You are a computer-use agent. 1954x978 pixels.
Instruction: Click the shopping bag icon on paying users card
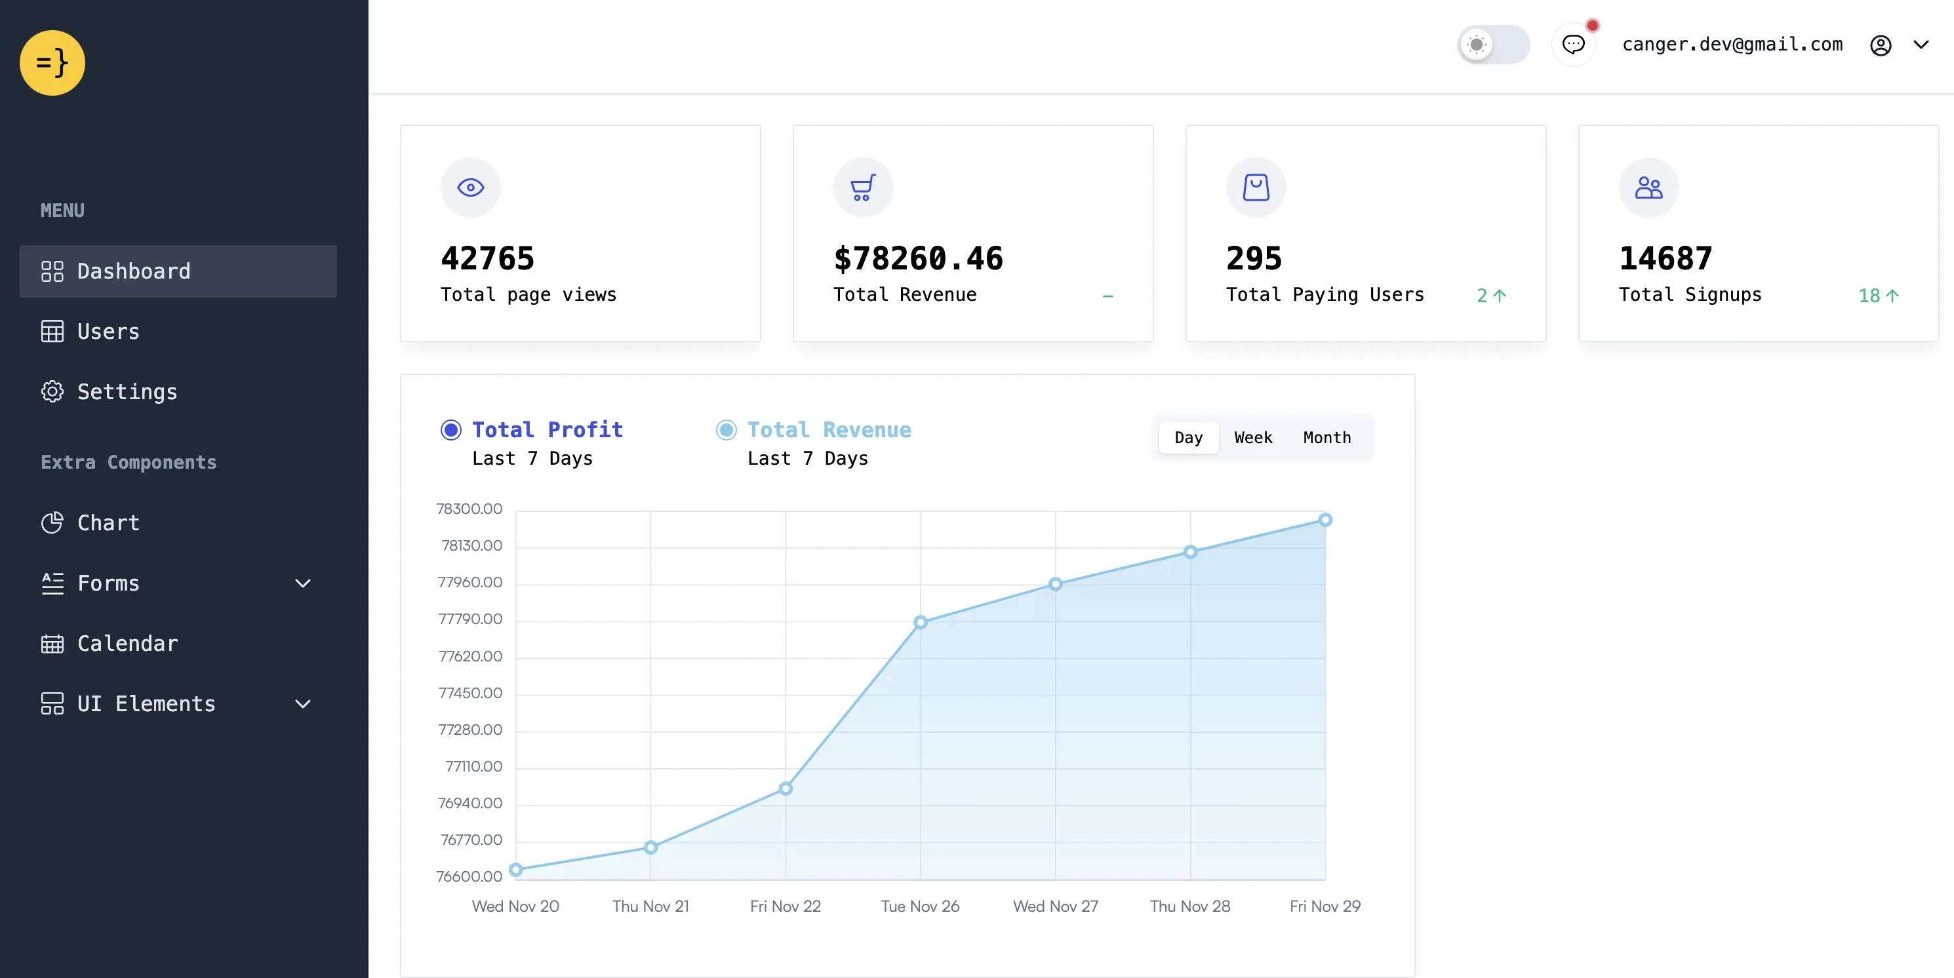1256,187
